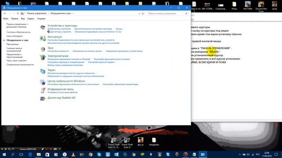
Task: Select Система и безопасность in sidebar
Action: point(19,32)
